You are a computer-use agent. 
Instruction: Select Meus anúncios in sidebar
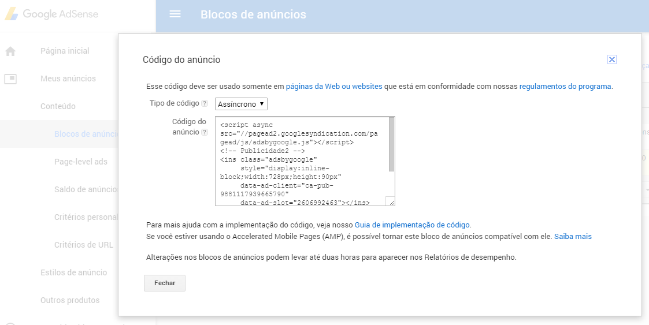point(68,79)
